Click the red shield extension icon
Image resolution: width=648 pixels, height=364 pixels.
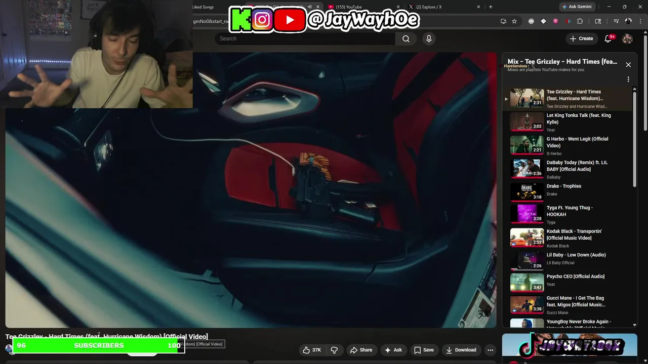click(x=555, y=21)
